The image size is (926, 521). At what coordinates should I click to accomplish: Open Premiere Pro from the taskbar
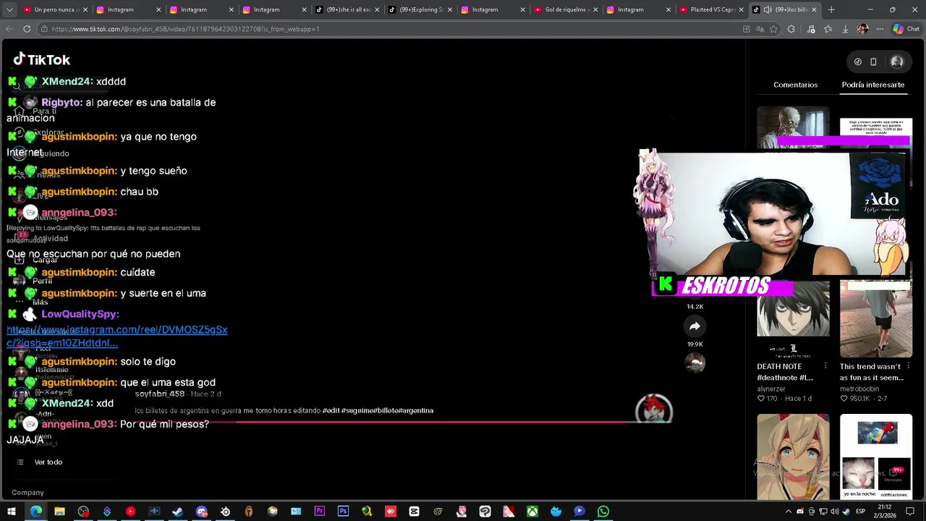(319, 511)
